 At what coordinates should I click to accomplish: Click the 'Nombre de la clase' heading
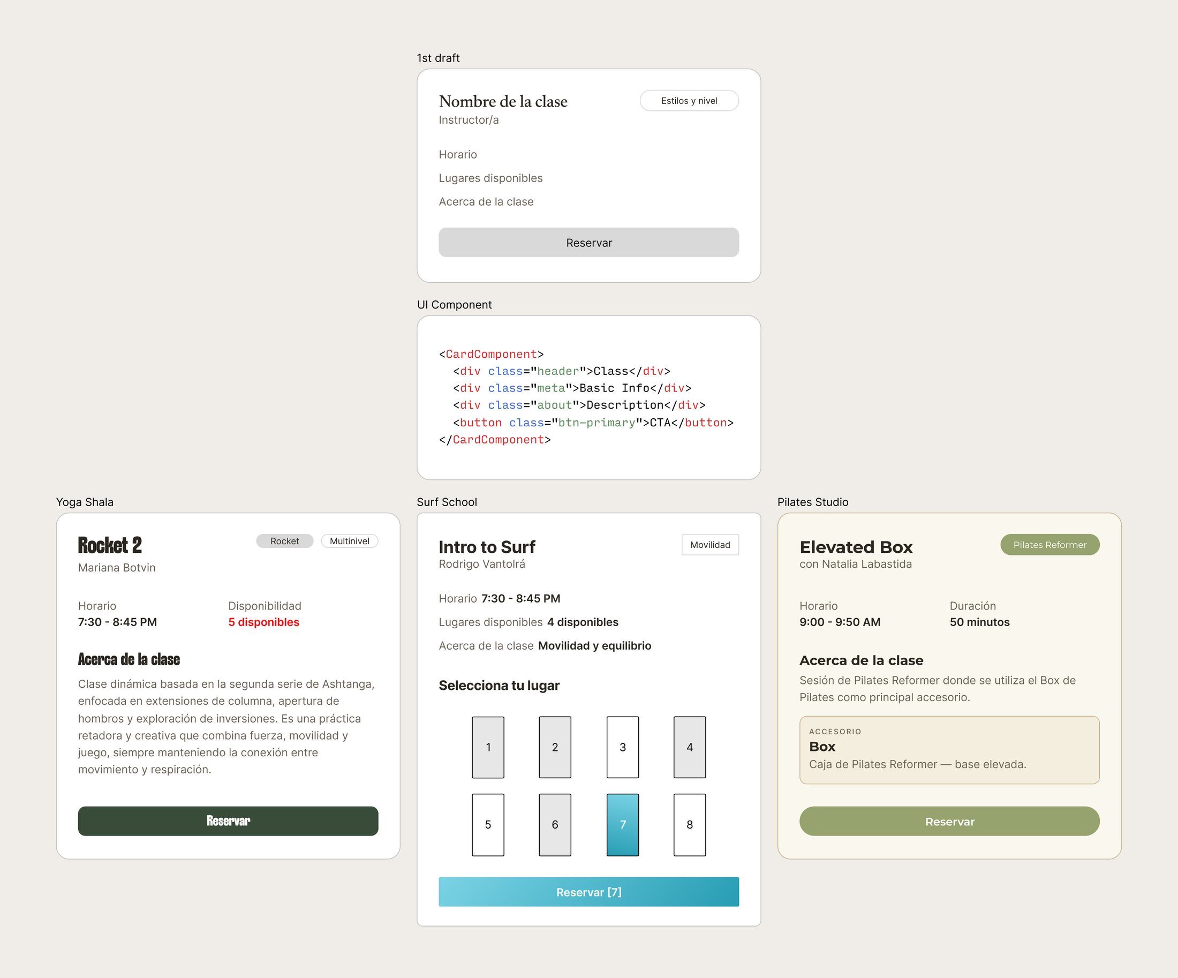coord(503,101)
